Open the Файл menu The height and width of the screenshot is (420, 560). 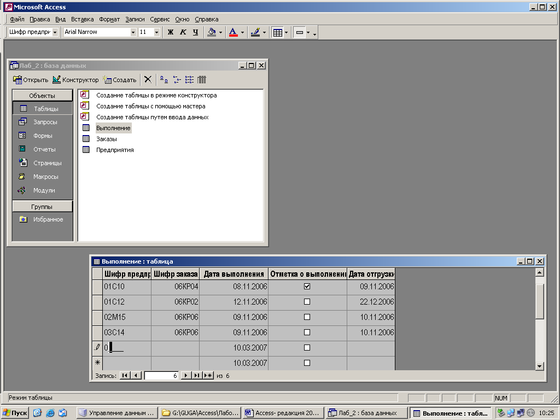[17, 19]
